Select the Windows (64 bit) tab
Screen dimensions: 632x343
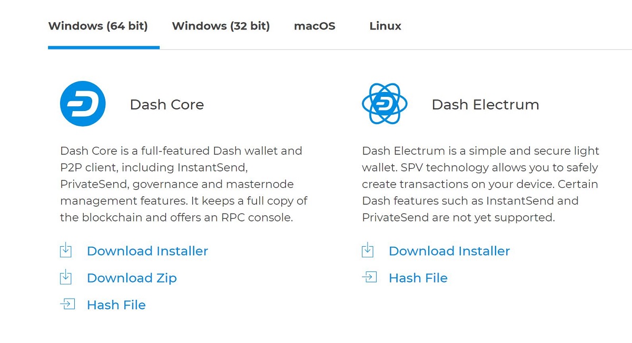tap(98, 26)
